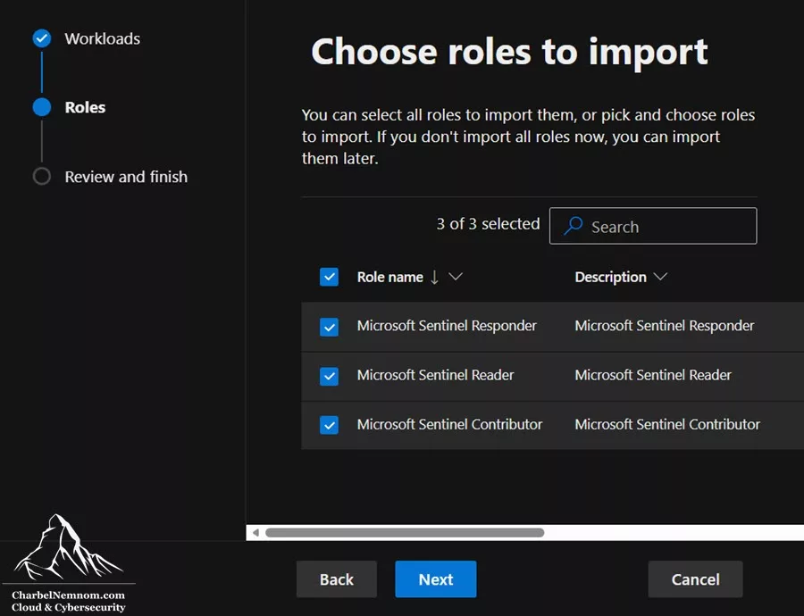Click the Next button
This screenshot has width=804, height=616.
click(x=435, y=579)
